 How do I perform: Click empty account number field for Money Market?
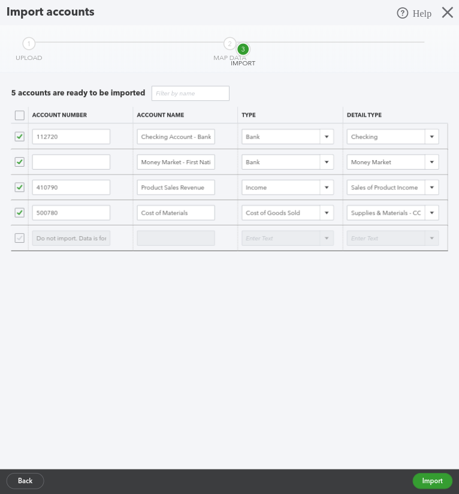click(x=71, y=162)
